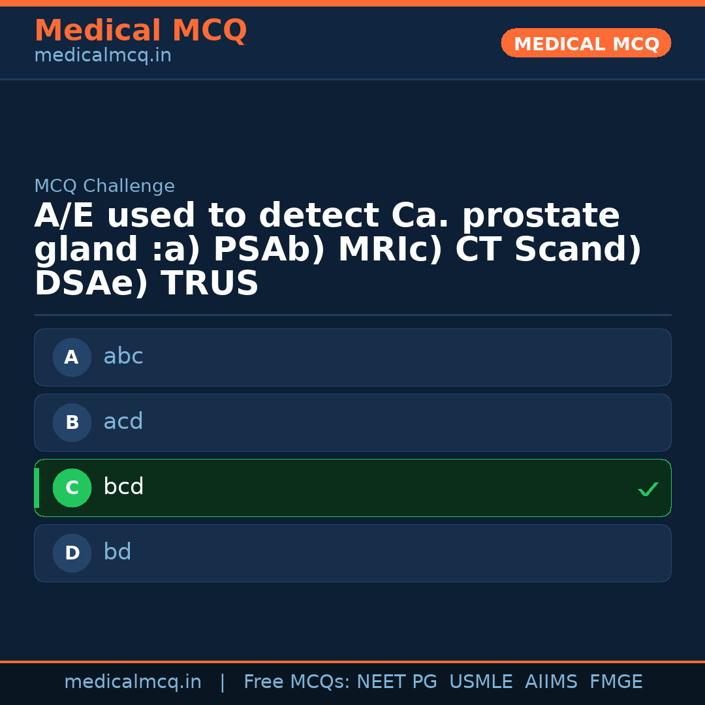Image resolution: width=705 pixels, height=705 pixels.
Task: Click the circled B option marker
Action: tap(72, 422)
